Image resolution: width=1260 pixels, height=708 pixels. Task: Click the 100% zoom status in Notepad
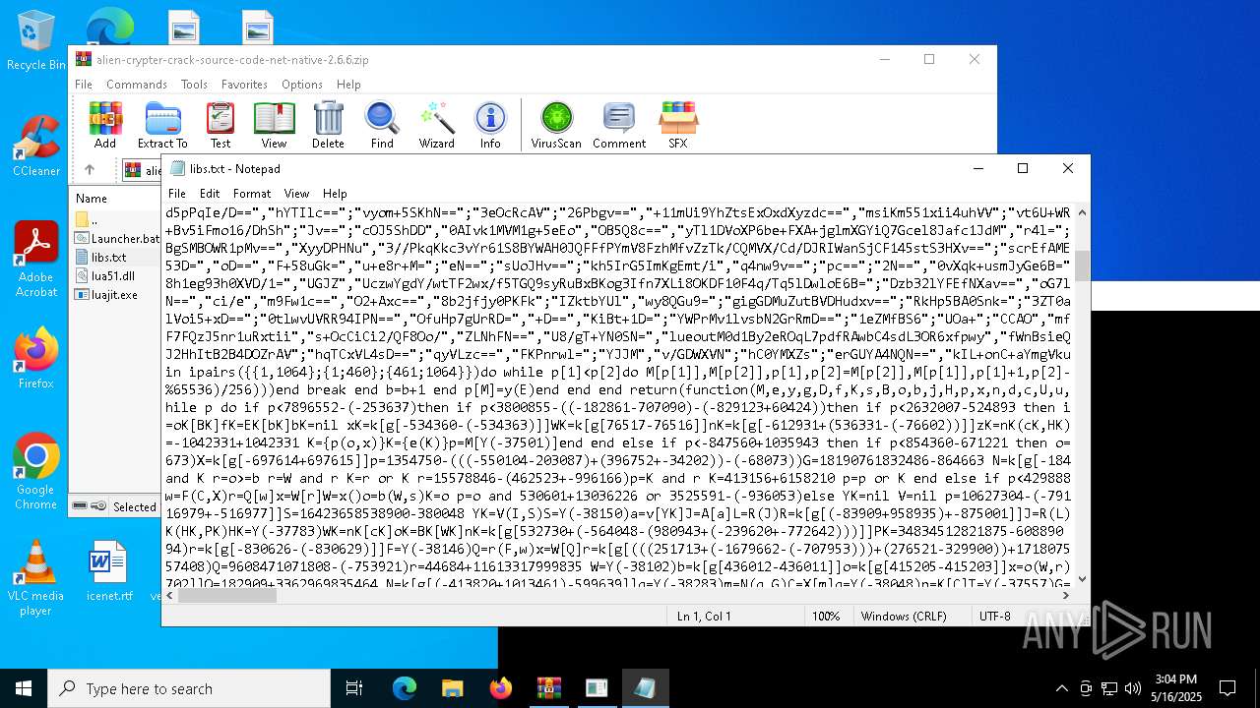826,616
